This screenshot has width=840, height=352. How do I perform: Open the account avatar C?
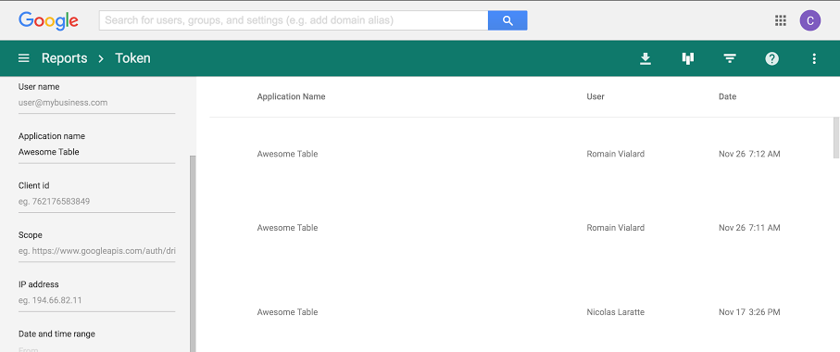[810, 21]
